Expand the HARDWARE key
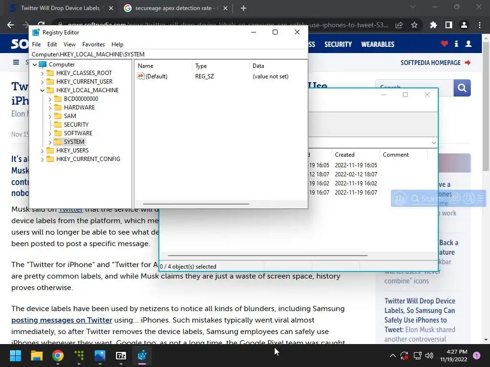 pos(50,108)
